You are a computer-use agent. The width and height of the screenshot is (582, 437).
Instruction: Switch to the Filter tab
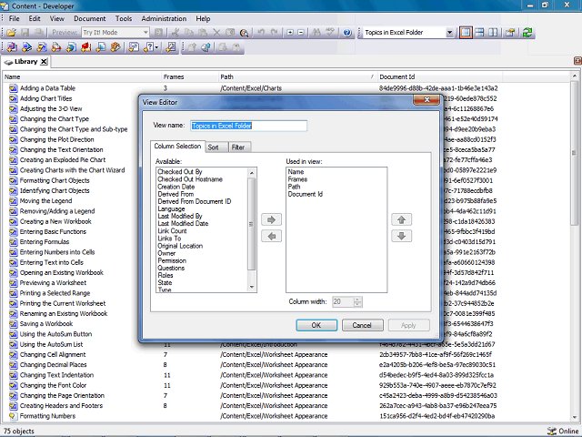click(238, 147)
